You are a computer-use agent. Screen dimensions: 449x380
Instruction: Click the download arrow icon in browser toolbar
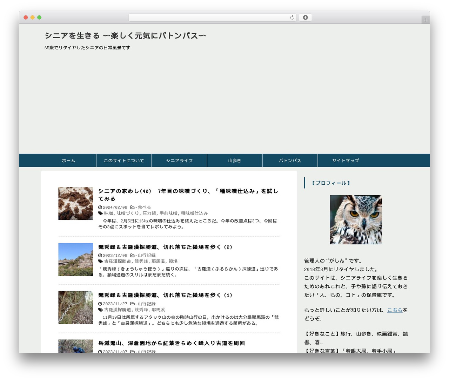pos(305,18)
